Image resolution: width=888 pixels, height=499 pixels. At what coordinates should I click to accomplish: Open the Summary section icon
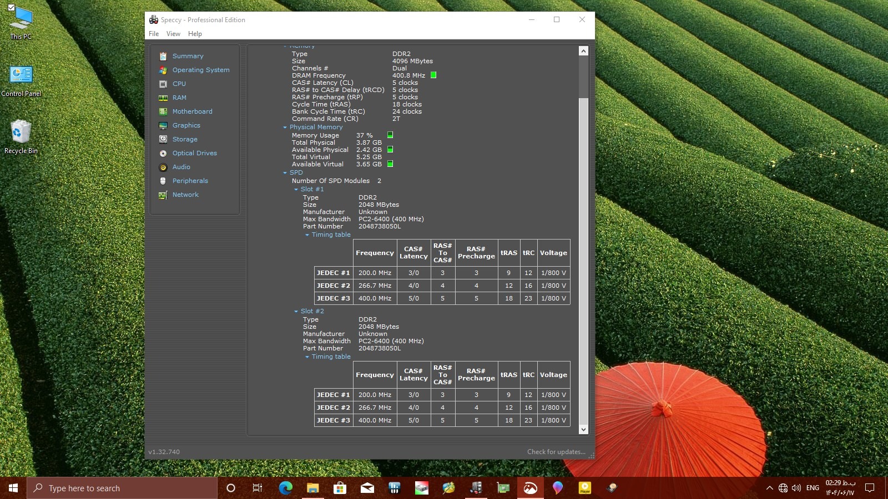click(163, 56)
